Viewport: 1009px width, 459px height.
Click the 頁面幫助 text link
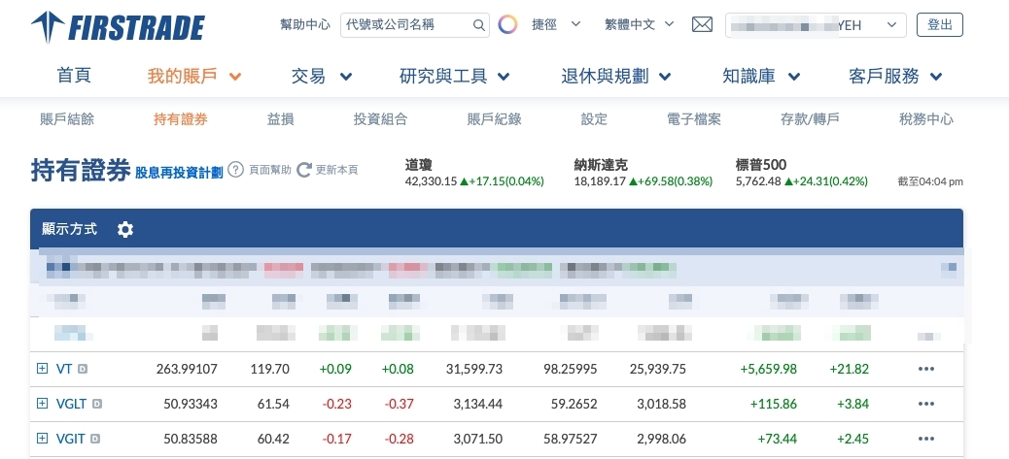click(270, 170)
